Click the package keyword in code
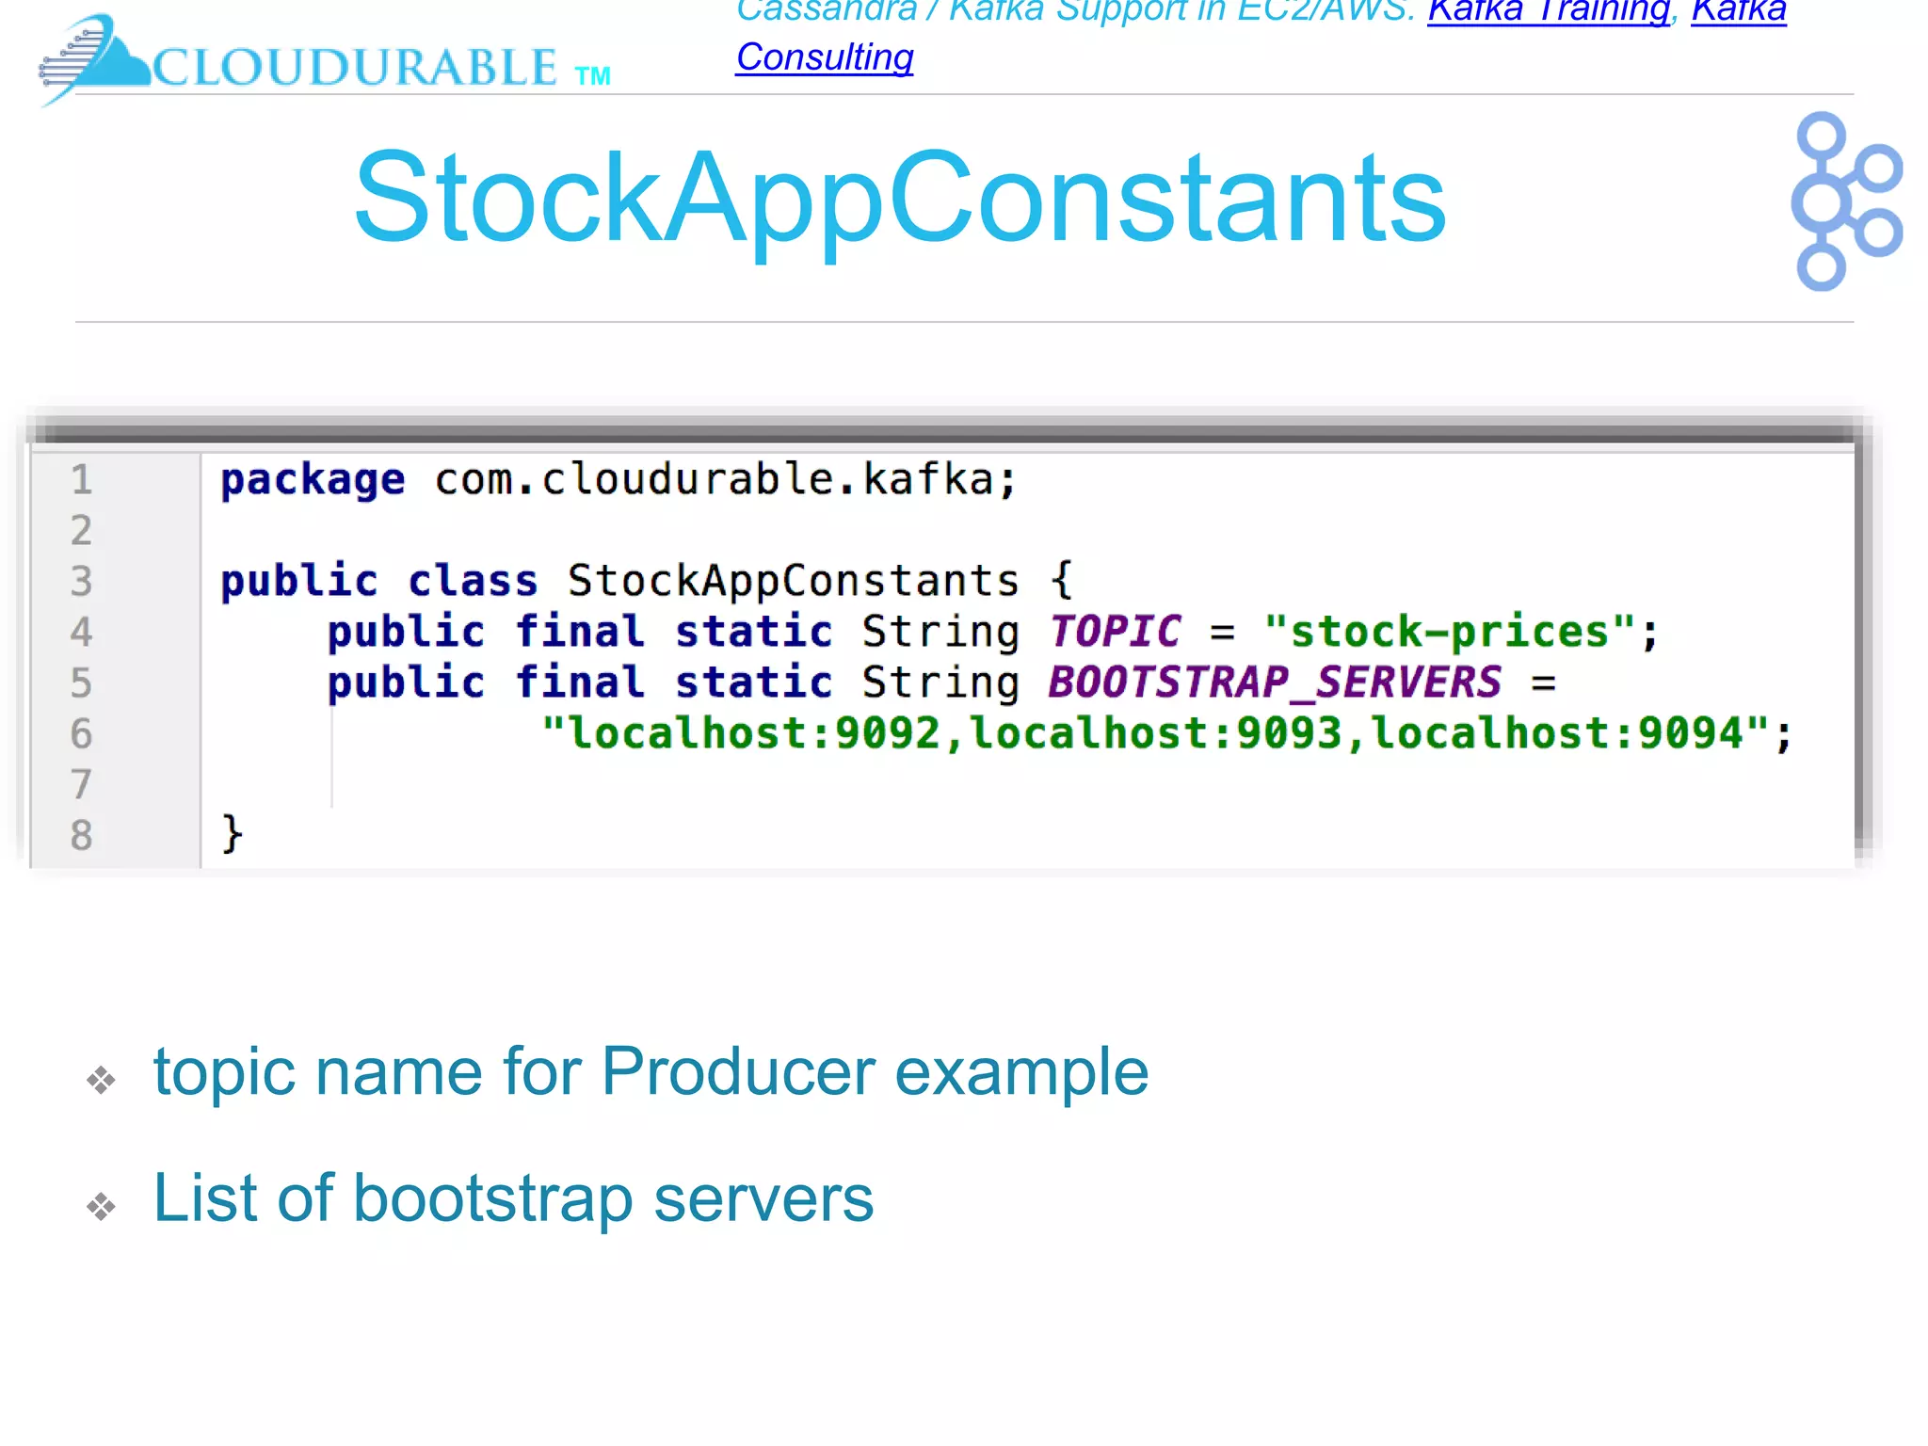The height and width of the screenshot is (1446, 1928). (x=312, y=480)
